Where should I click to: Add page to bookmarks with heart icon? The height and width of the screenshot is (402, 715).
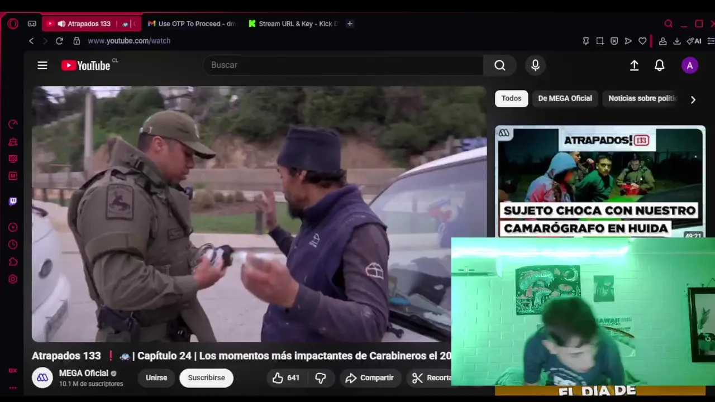(x=642, y=41)
